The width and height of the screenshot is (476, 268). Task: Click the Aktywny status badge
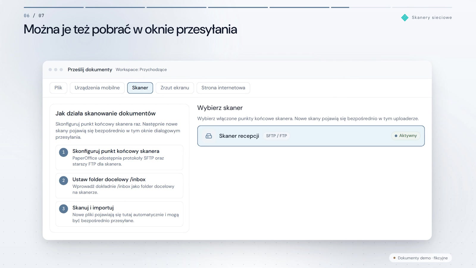406,136
